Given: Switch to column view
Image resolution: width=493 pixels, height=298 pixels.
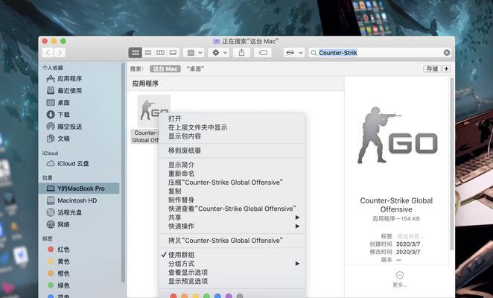Looking at the screenshot, I should click(x=160, y=53).
